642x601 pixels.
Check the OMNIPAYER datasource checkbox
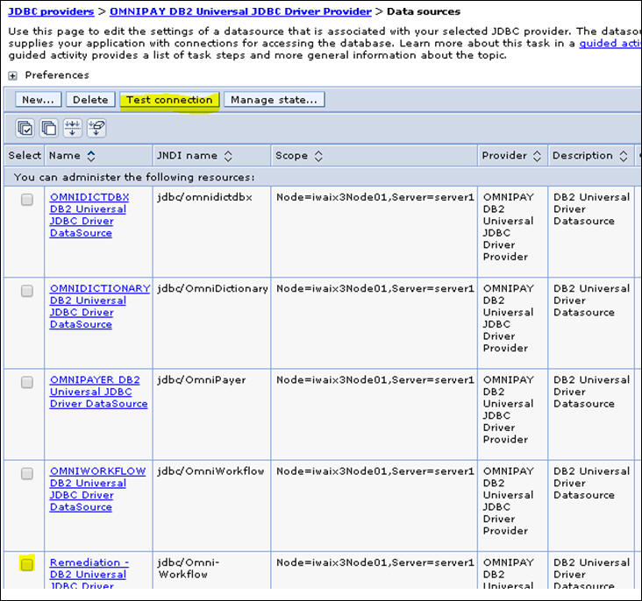click(x=27, y=382)
